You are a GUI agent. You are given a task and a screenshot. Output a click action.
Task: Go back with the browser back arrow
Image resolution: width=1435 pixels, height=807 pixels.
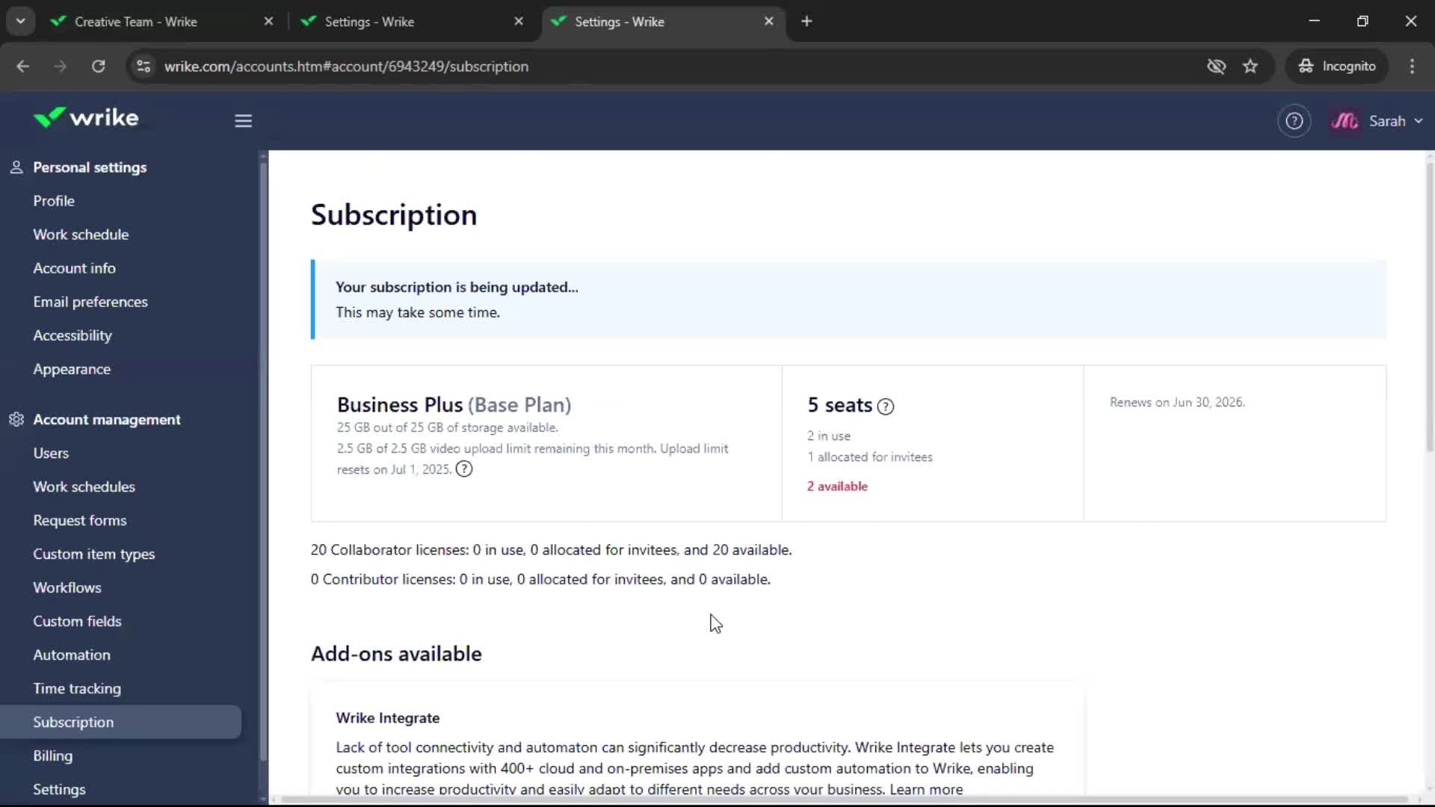[22, 67]
